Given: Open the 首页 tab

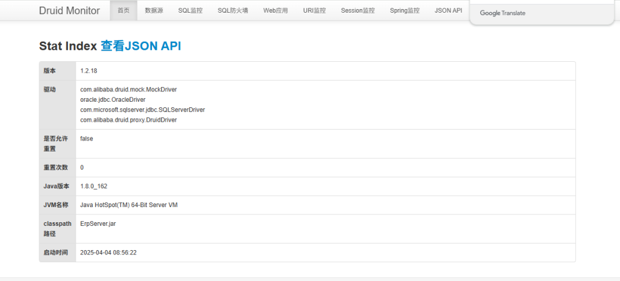Looking at the screenshot, I should pos(124,11).
